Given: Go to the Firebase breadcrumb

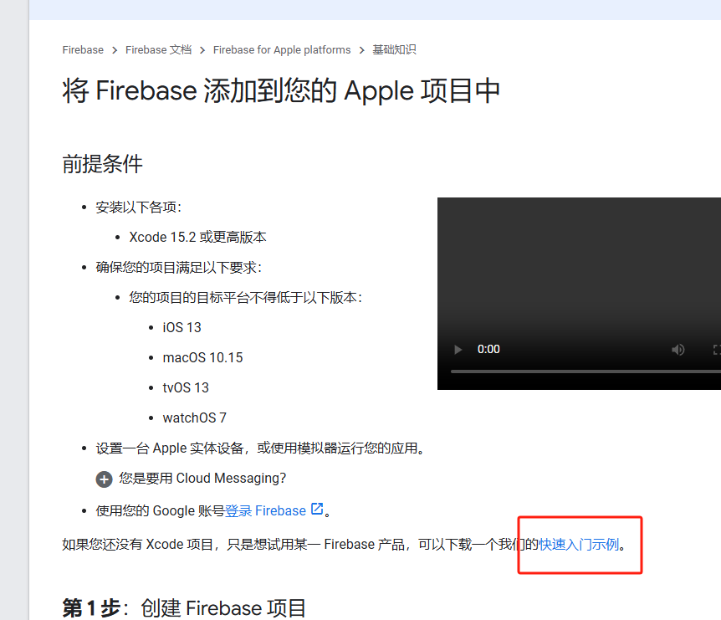Looking at the screenshot, I should pos(83,49).
